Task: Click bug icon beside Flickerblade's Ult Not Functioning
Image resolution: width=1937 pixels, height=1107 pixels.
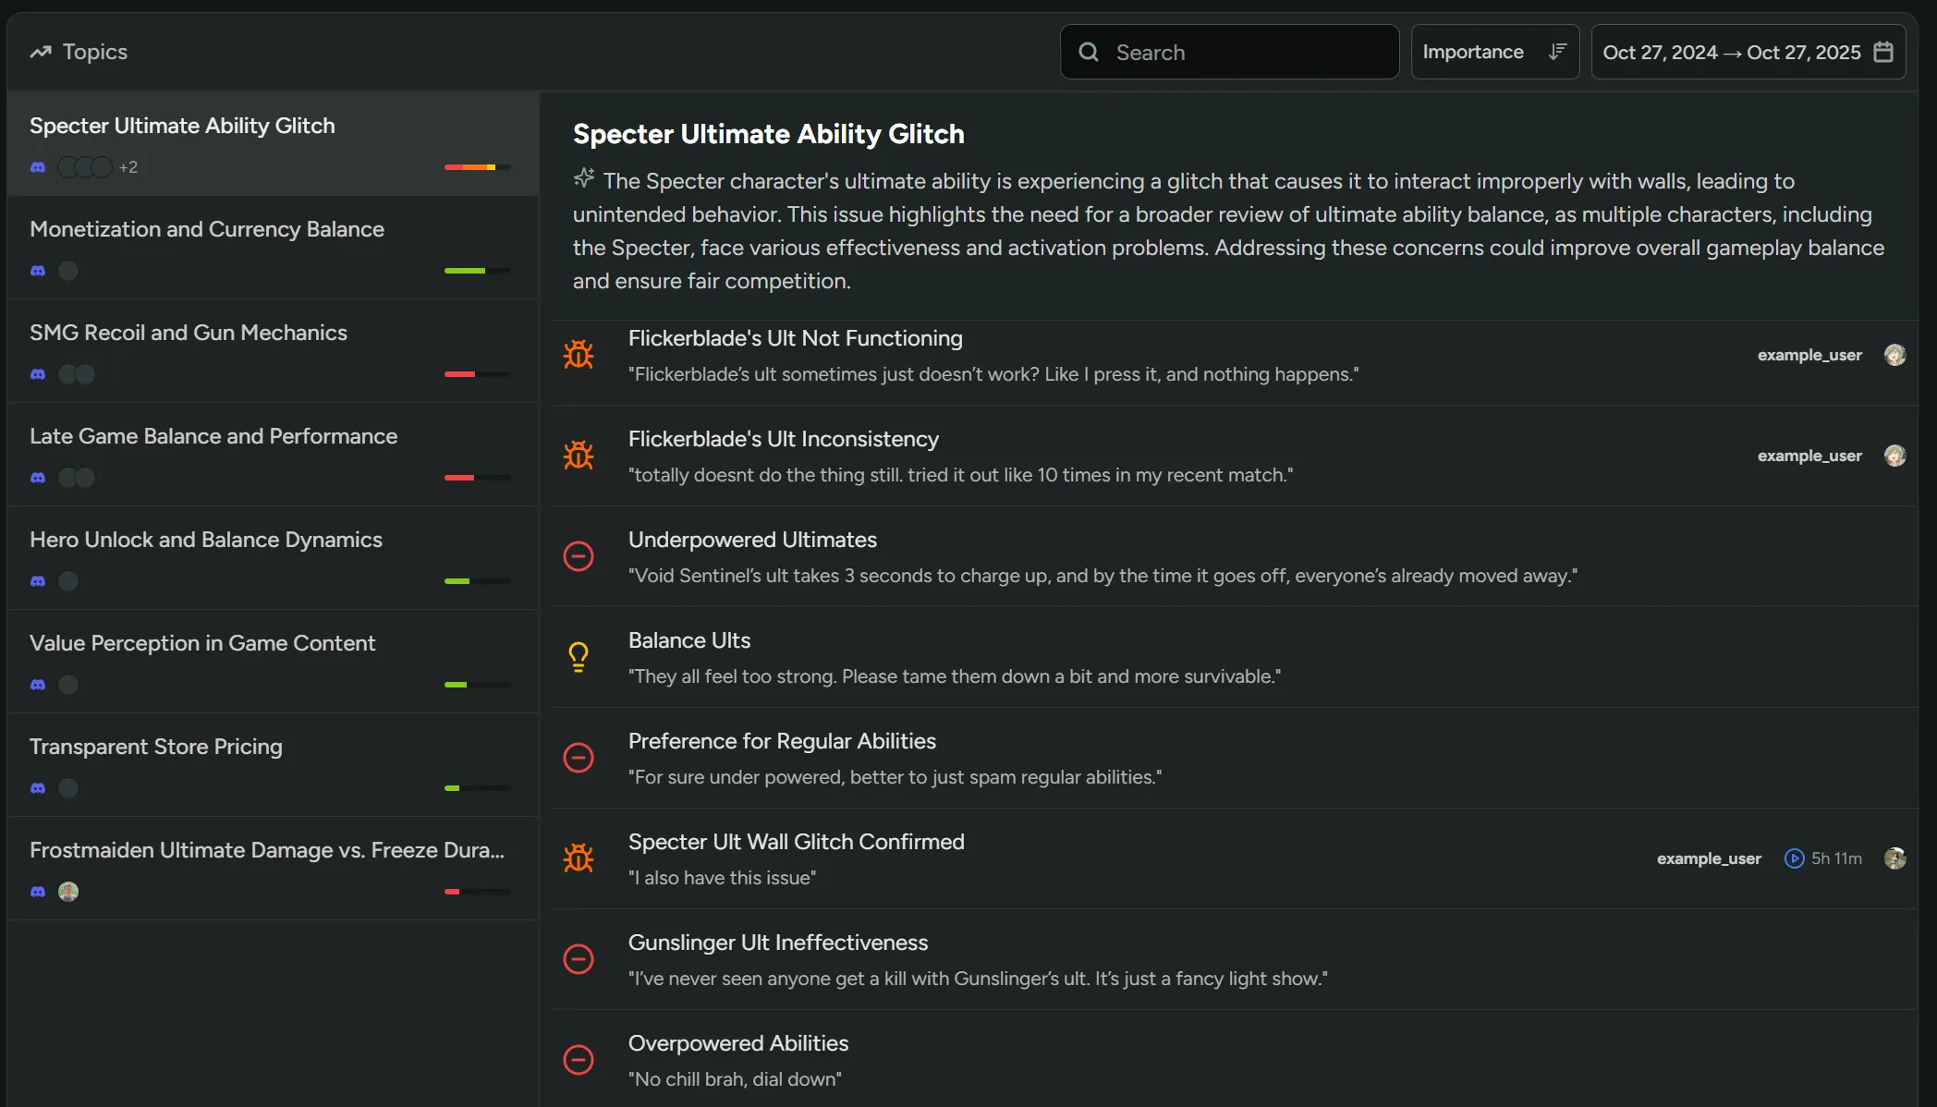Action: click(x=579, y=355)
